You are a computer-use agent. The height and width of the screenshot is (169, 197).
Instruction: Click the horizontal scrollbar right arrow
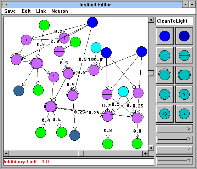pyautogui.click(x=145, y=153)
